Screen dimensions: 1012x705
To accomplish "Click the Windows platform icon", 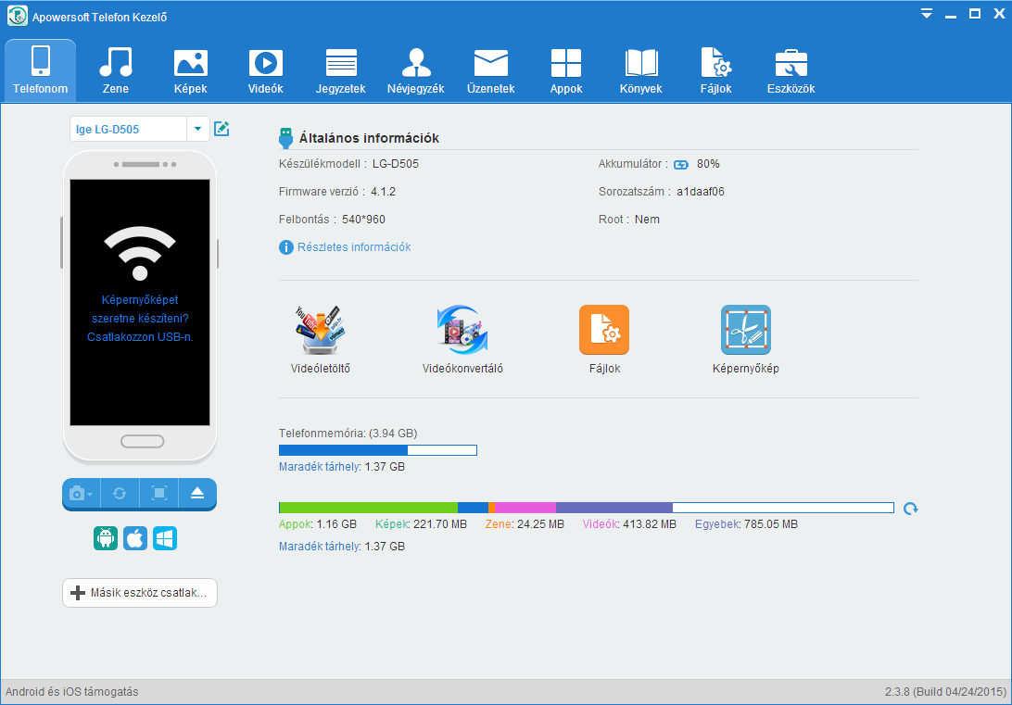I will (x=165, y=538).
